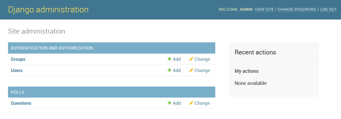Viewport: 341px width, 119px height.
Task: Click the Django administration title
Action: [48, 10]
